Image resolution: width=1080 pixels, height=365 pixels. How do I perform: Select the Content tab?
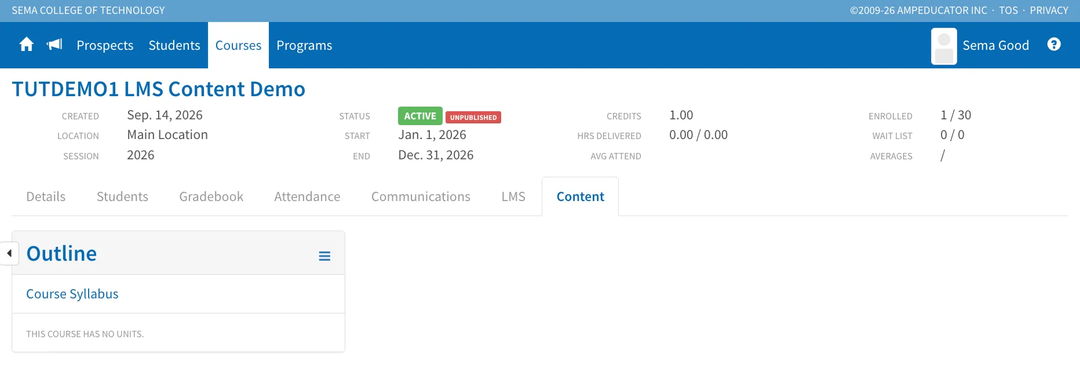coord(580,196)
